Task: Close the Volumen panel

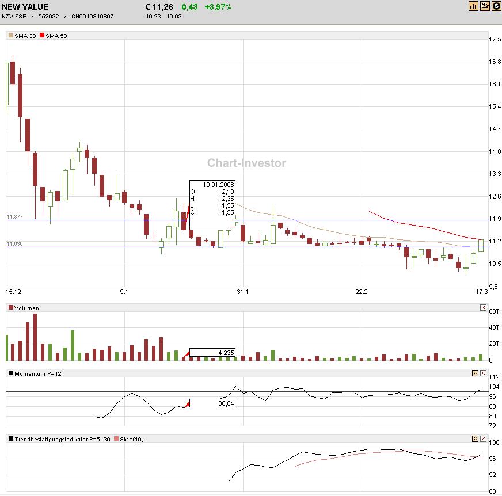Action: pos(483,308)
